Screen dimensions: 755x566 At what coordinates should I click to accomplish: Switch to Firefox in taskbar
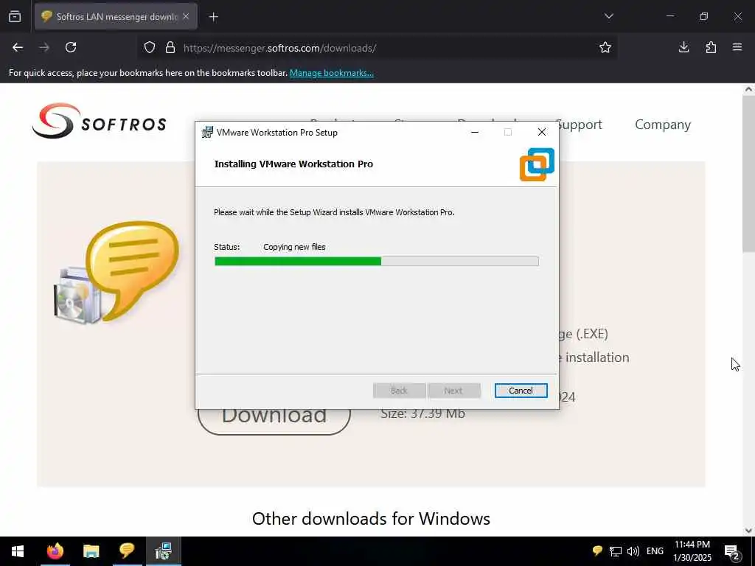pos(55,551)
